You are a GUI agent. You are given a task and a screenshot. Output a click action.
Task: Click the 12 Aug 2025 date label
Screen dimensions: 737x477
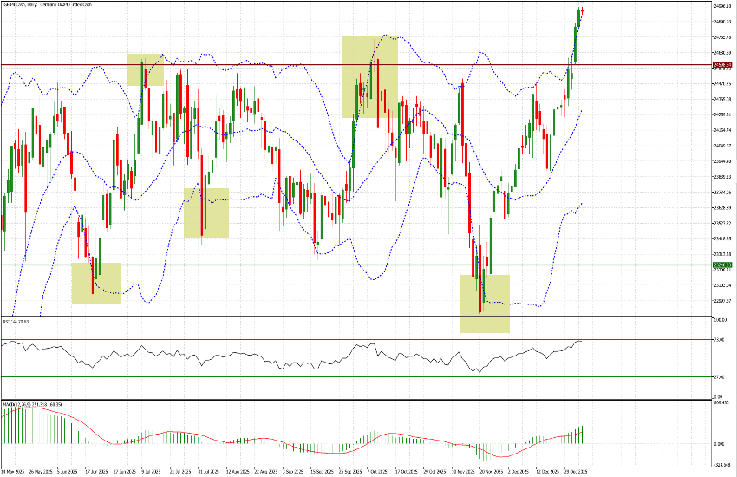tap(238, 473)
